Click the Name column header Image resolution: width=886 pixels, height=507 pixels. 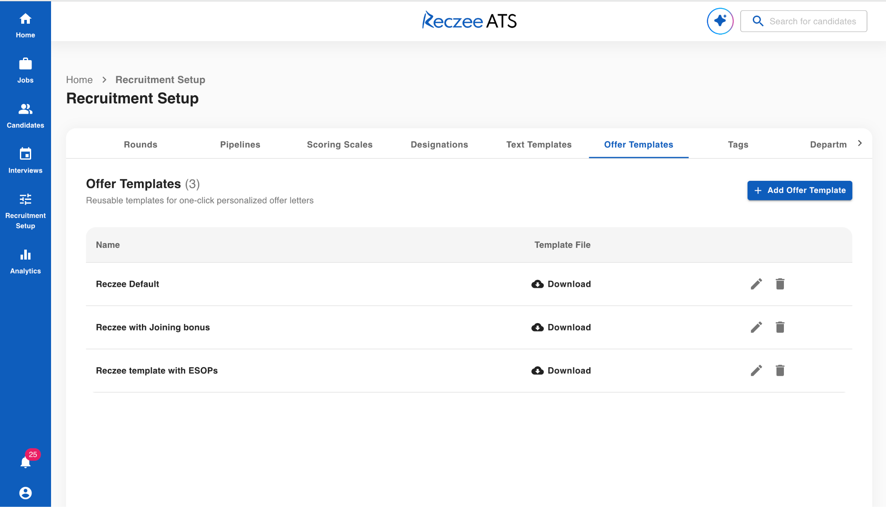108,245
